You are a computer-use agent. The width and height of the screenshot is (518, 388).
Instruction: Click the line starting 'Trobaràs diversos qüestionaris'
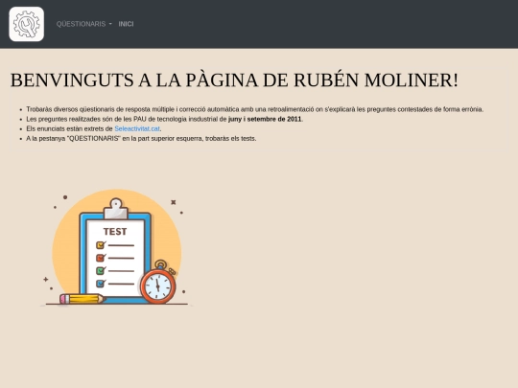click(255, 109)
